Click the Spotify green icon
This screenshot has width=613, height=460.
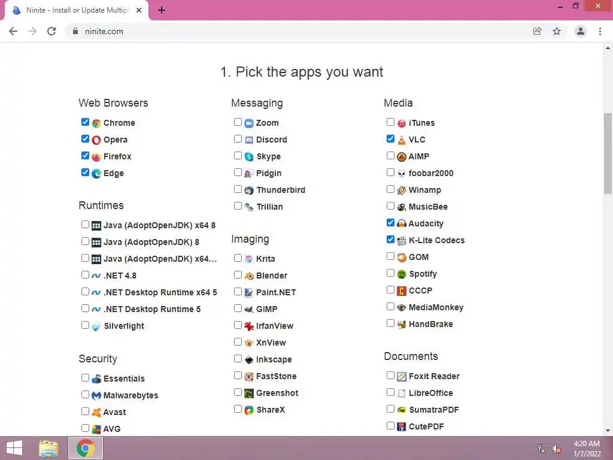coord(402,274)
